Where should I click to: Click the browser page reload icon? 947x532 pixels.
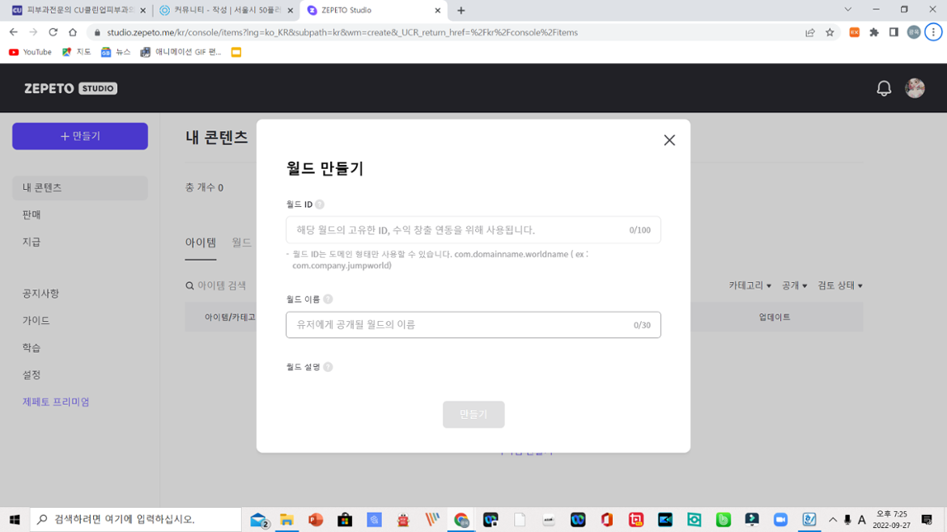point(53,33)
